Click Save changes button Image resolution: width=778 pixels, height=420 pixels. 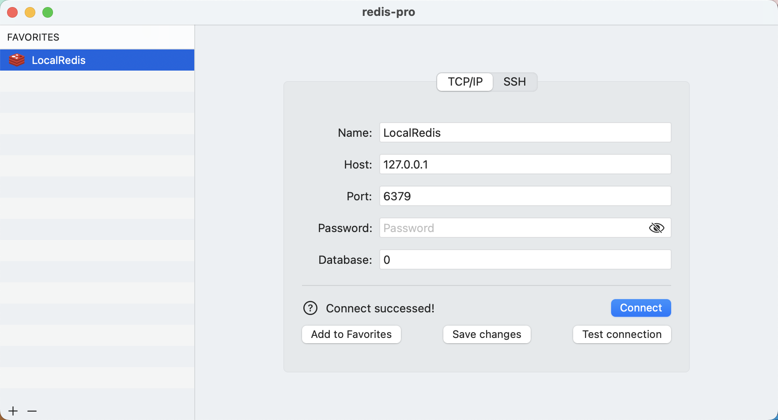487,334
